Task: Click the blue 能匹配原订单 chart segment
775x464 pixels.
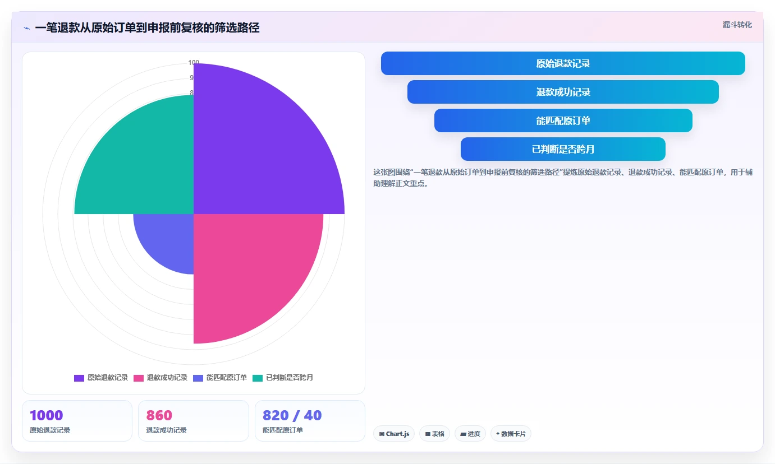Action: 168,238
